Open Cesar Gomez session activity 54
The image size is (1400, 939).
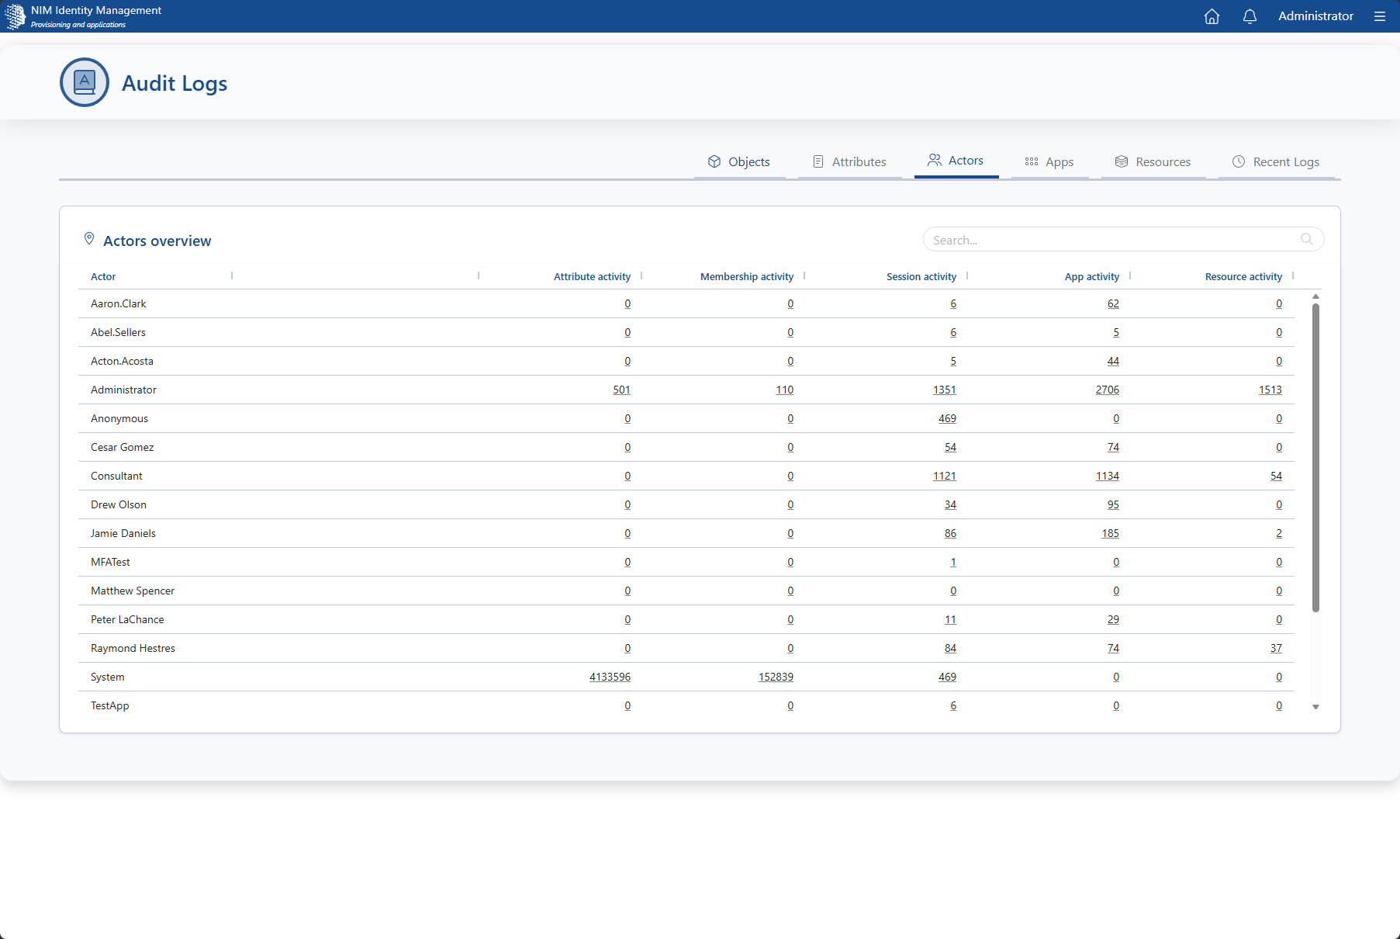pyautogui.click(x=950, y=447)
